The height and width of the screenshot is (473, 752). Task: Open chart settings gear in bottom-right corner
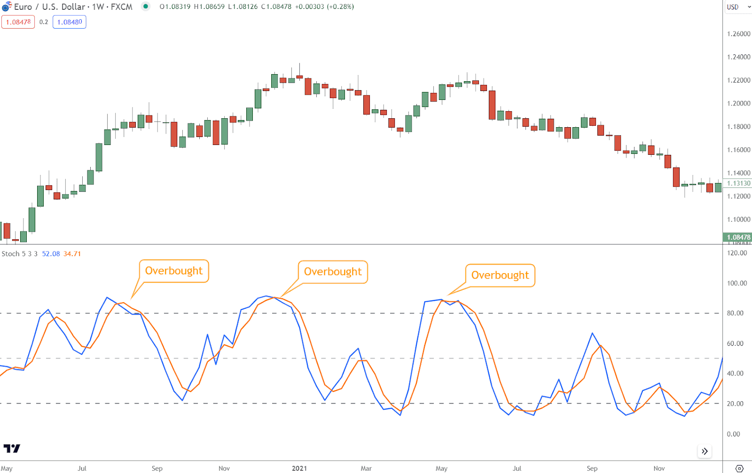pyautogui.click(x=739, y=468)
